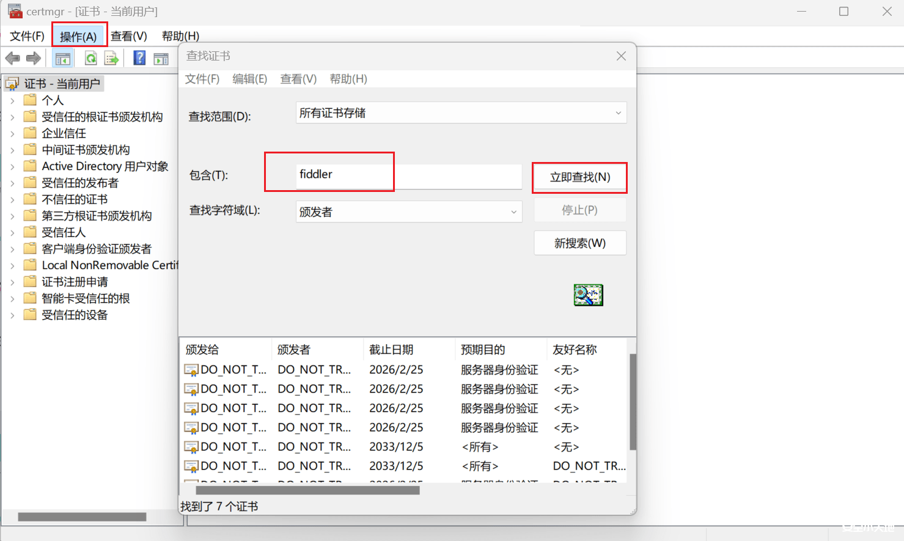This screenshot has height=541, width=904.
Task: Click the Refresh icon in the toolbar
Action: click(x=90, y=57)
